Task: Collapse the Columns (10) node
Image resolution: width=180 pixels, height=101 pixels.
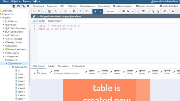Action: [x=10, y=67]
